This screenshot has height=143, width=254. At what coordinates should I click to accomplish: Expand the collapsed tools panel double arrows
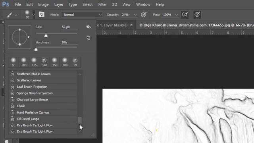click(3, 22)
